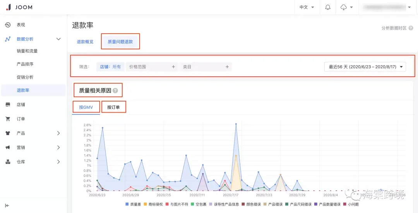The width and height of the screenshot is (418, 213).
Task: Click the 价格范围 filter field
Action: tap(151, 67)
